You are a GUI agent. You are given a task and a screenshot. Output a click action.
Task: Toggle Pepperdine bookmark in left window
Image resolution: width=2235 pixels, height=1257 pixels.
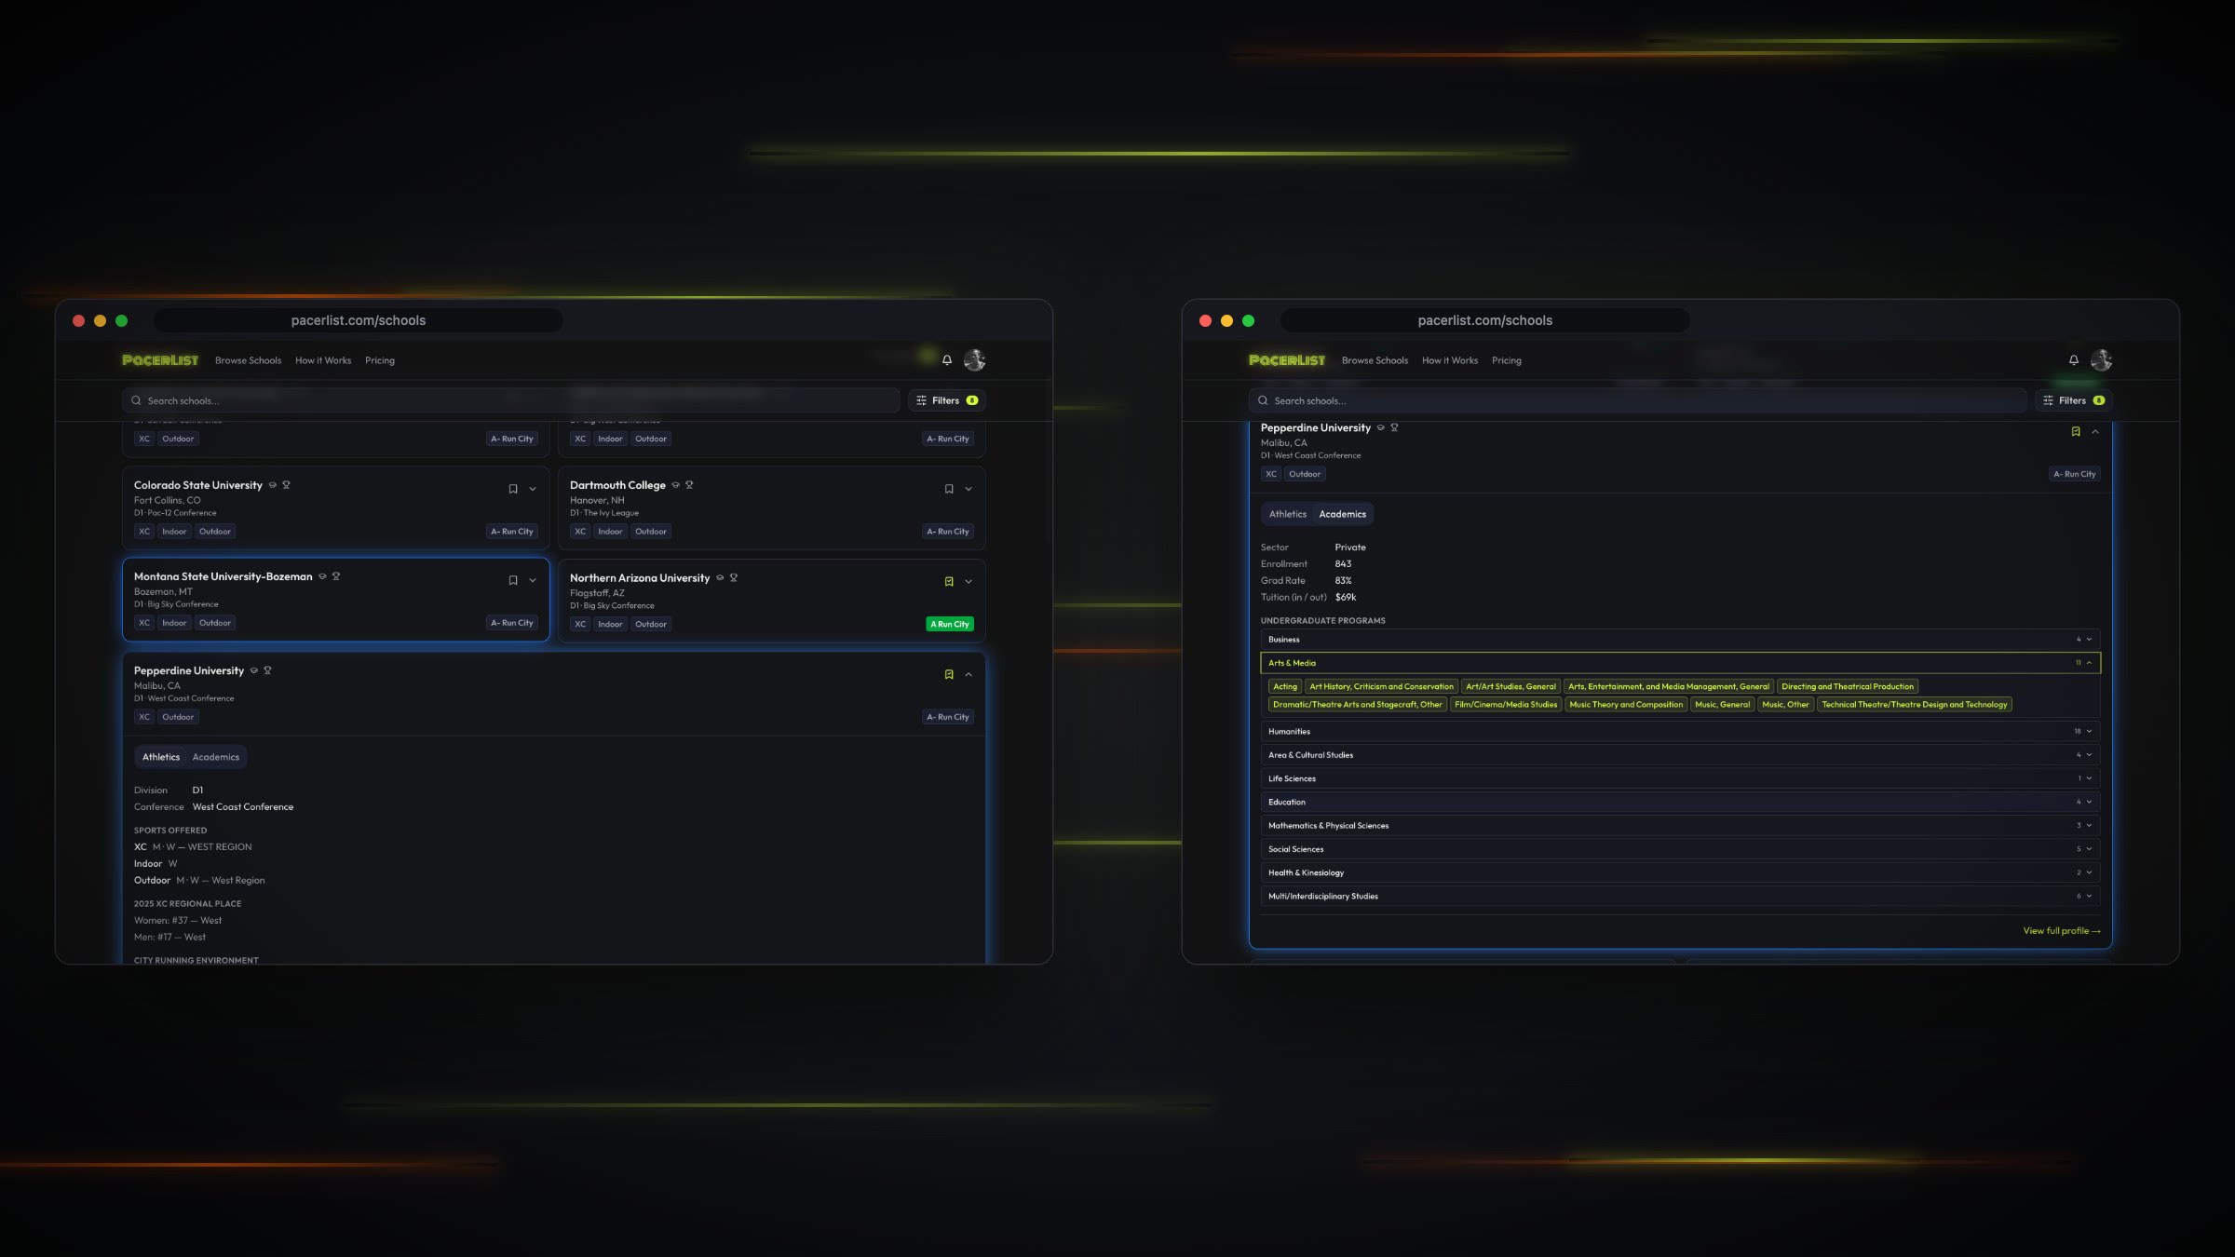(x=949, y=674)
